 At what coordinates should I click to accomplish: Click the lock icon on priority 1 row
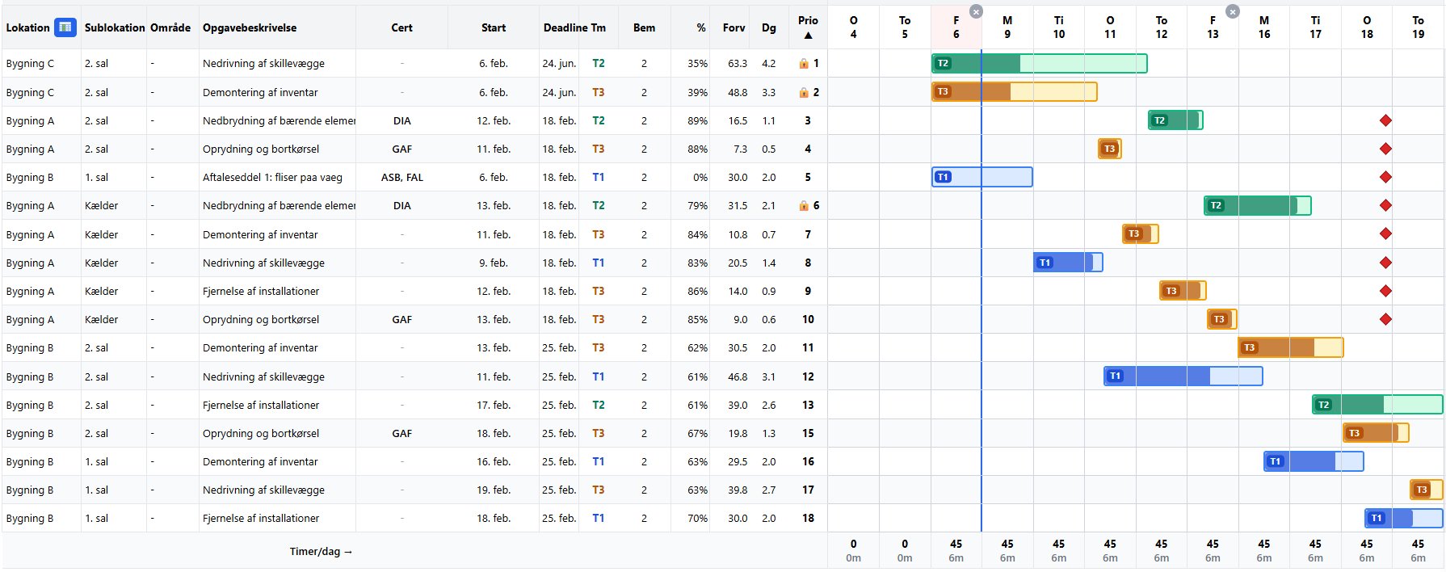[803, 63]
